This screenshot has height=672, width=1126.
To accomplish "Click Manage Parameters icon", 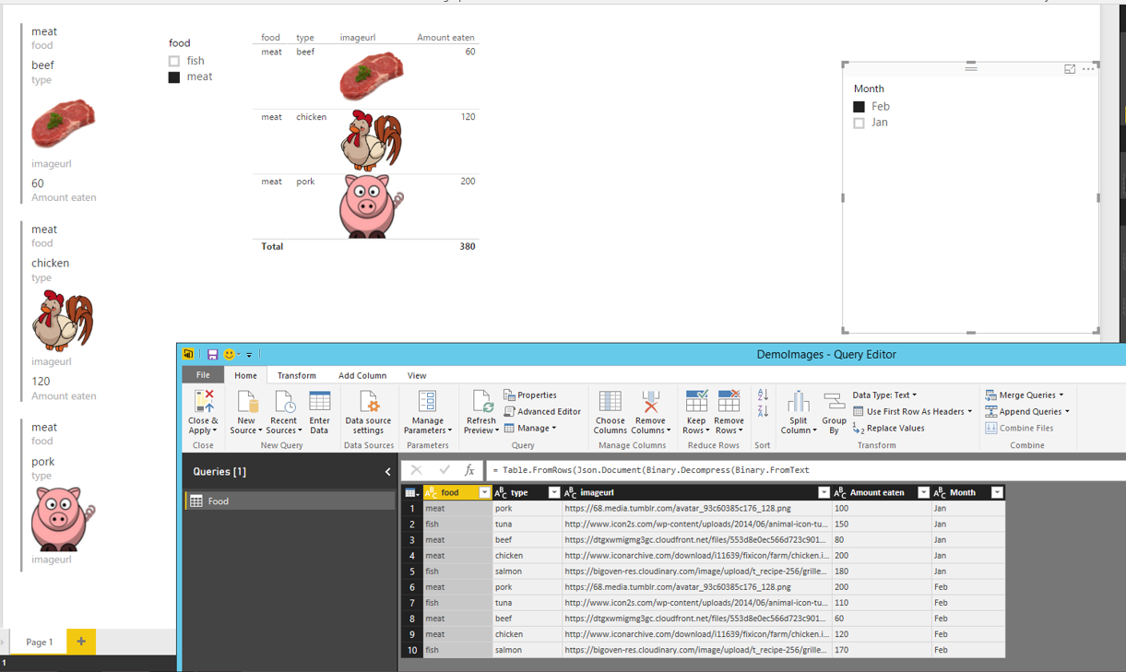I will (427, 402).
